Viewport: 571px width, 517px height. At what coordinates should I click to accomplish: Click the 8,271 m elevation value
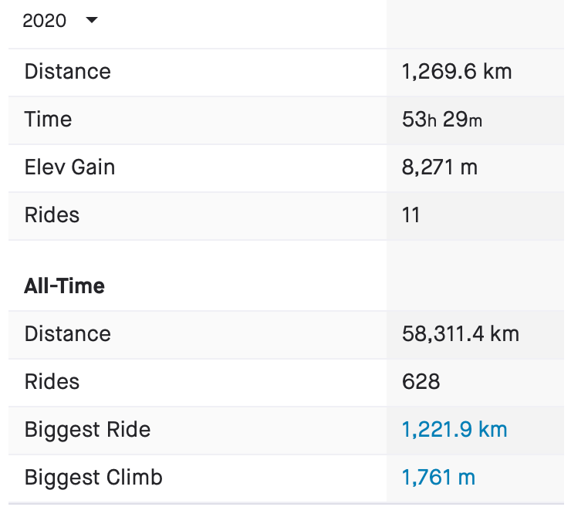click(x=440, y=167)
